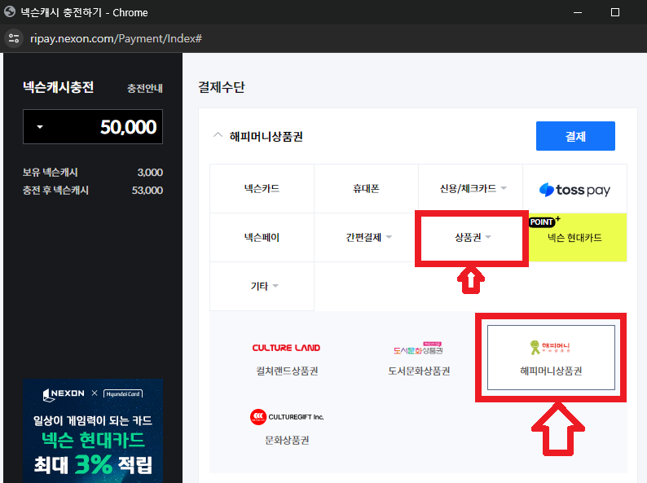The width and height of the screenshot is (647, 483).
Task: Click the globe icon in title bar
Action: (x=10, y=12)
